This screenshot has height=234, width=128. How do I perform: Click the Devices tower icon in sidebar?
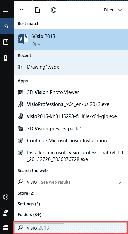coord(6,58)
